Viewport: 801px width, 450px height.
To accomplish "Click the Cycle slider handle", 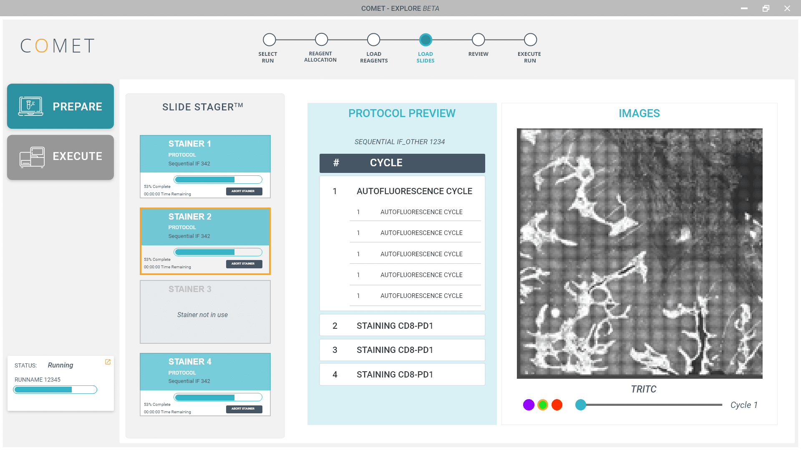I will pos(580,405).
